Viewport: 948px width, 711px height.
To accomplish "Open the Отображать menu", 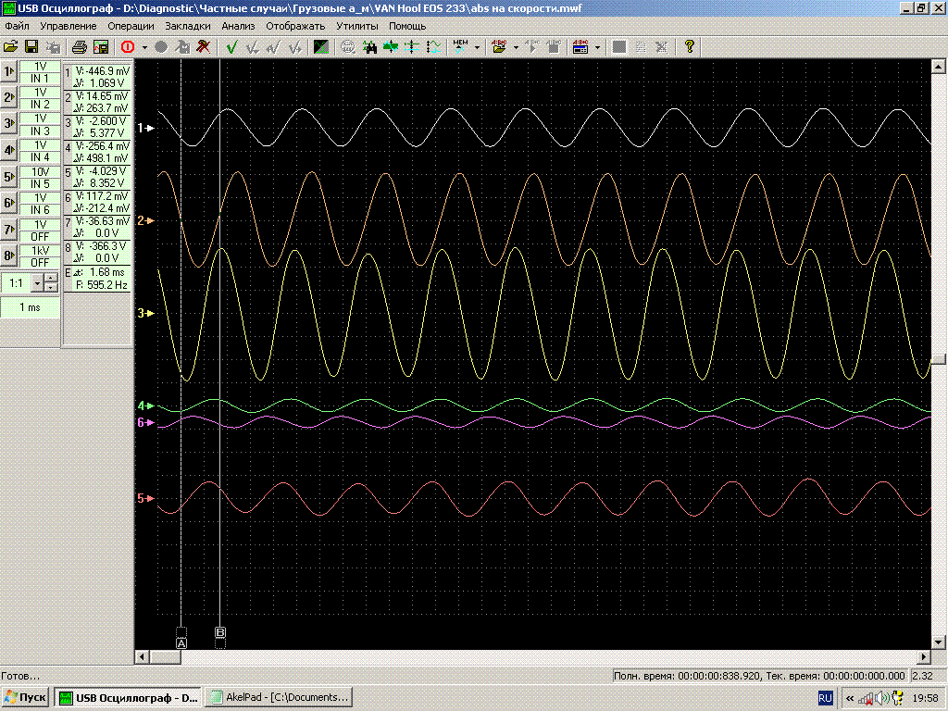I will (x=295, y=26).
